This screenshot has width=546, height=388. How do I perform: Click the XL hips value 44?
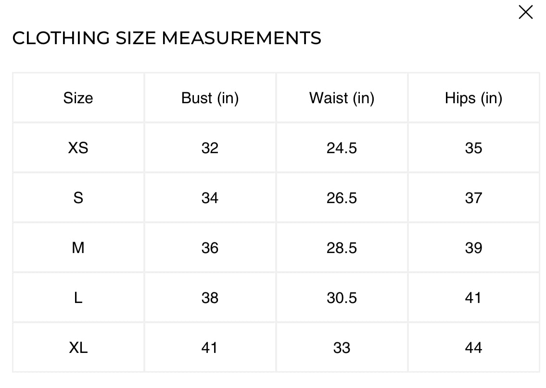pyautogui.click(x=473, y=348)
